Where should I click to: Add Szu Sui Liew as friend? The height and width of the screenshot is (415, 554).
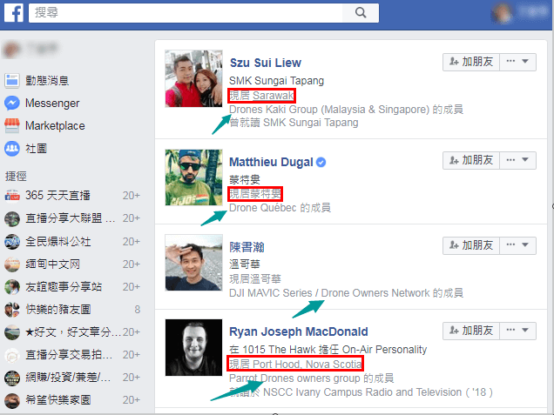coord(470,62)
